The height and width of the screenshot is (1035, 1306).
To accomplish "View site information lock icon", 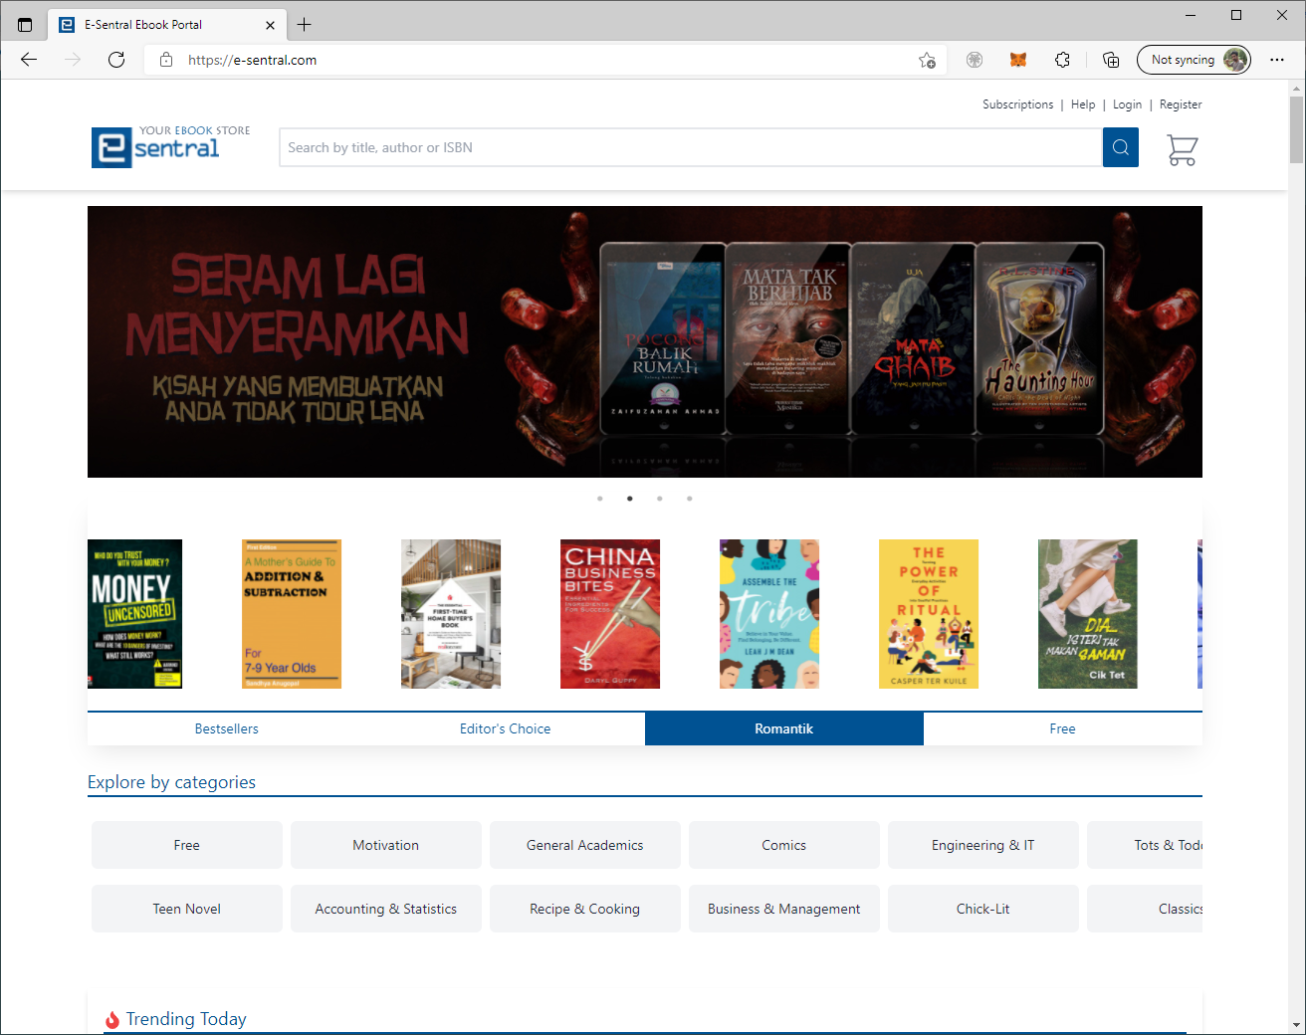I will (166, 60).
